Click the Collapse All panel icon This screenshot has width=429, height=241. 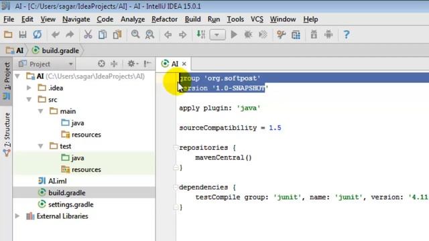(114, 64)
